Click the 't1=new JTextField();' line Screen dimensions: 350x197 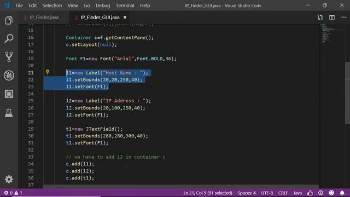pos(94,129)
